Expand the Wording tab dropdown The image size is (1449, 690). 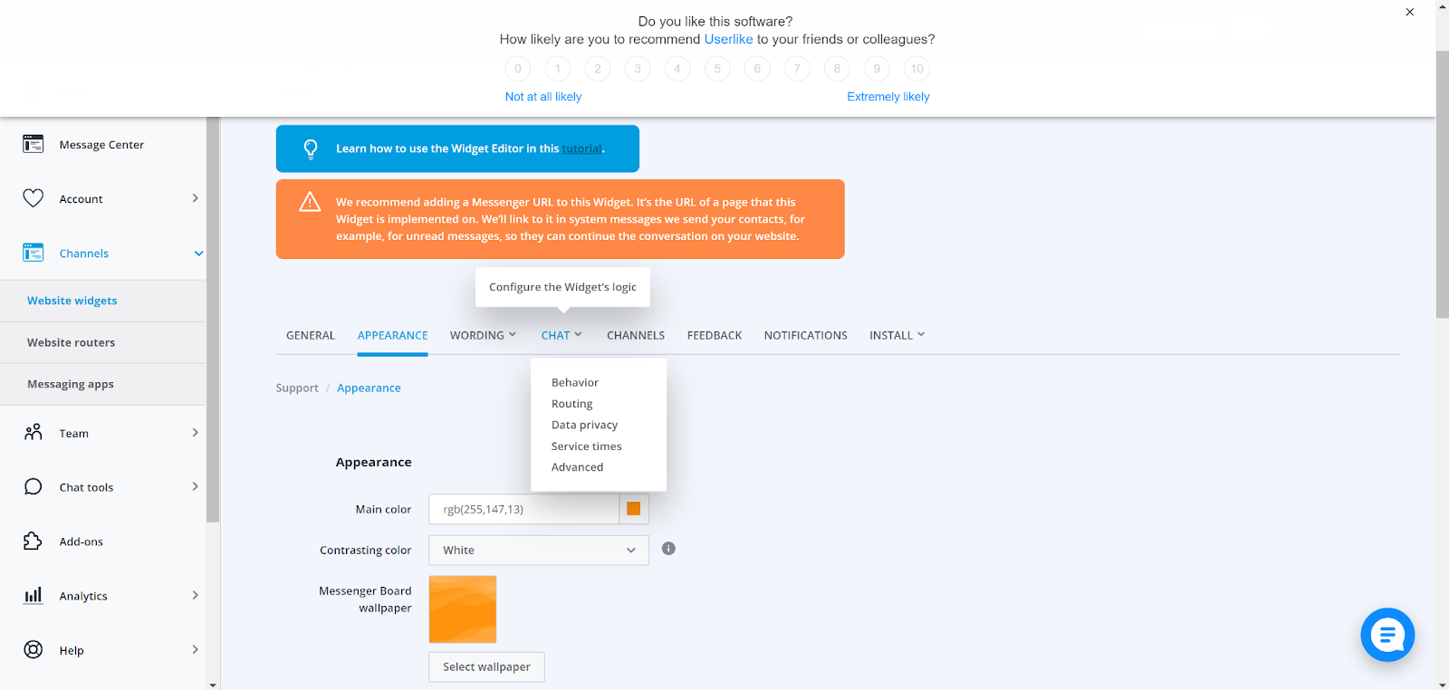483,335
